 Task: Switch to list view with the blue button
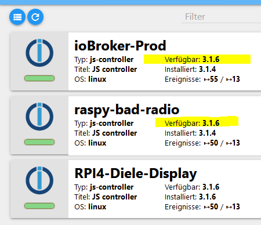(17, 17)
